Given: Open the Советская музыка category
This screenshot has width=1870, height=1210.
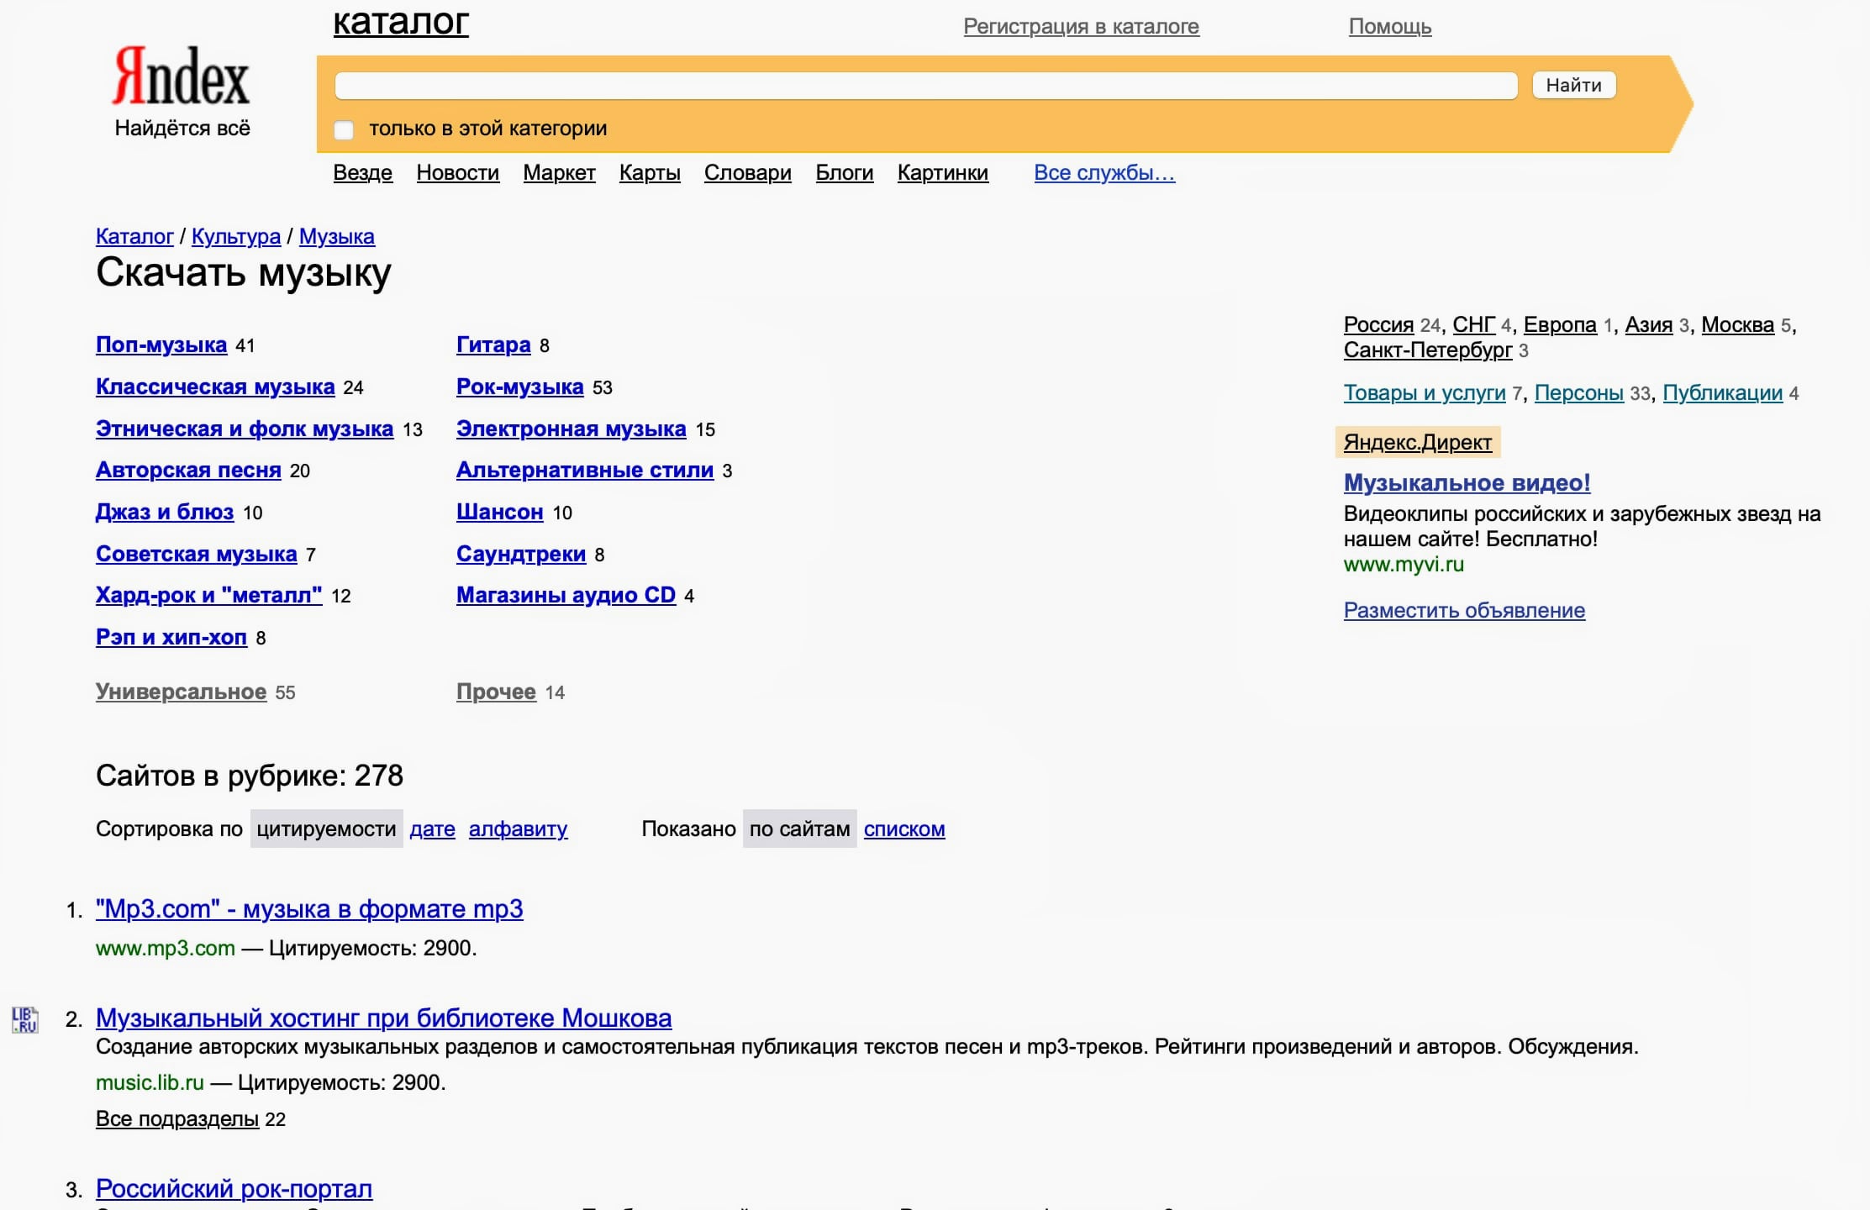Looking at the screenshot, I should click(x=197, y=555).
